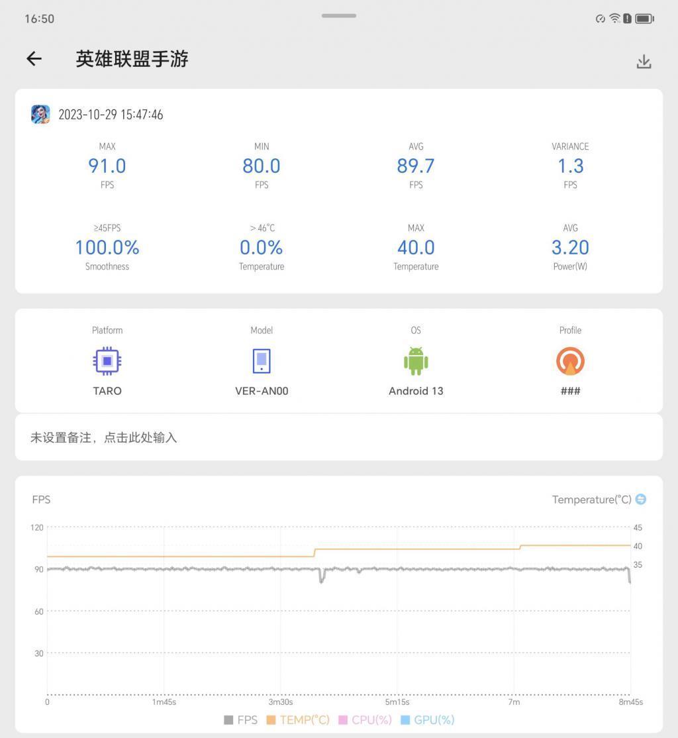Image resolution: width=678 pixels, height=738 pixels.
Task: Tap the TARO platform chip icon
Action: (x=107, y=361)
